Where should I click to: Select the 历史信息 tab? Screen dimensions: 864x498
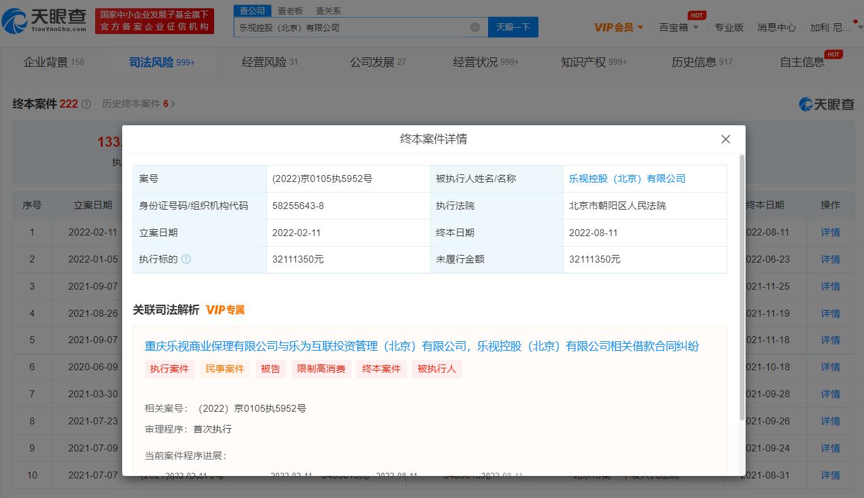tap(702, 62)
